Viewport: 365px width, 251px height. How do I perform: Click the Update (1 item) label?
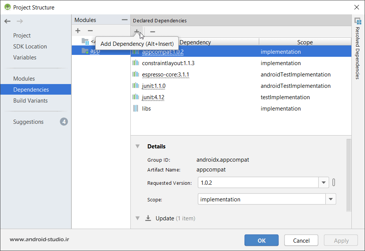pyautogui.click(x=175, y=218)
